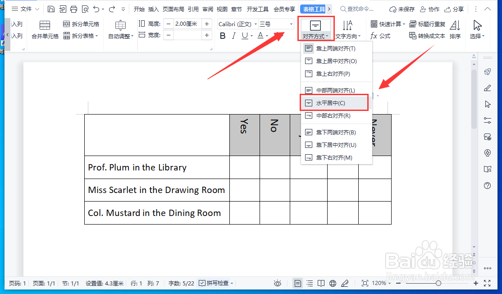Switch to page layout view icon
This screenshot has height=294, width=502.
(x=297, y=283)
